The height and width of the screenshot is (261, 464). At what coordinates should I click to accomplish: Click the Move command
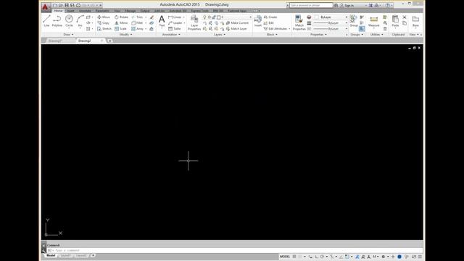tap(104, 17)
